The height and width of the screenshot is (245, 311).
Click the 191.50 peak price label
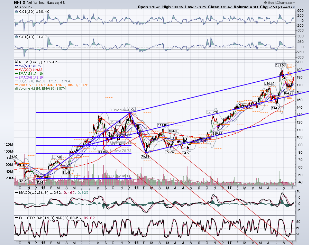281,65
